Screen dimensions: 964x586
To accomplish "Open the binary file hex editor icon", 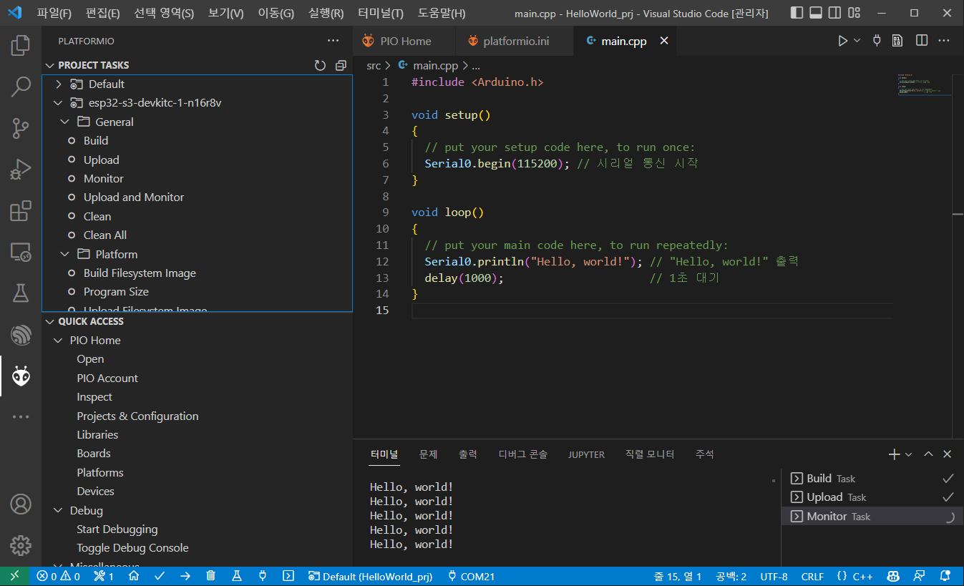I will [897, 41].
